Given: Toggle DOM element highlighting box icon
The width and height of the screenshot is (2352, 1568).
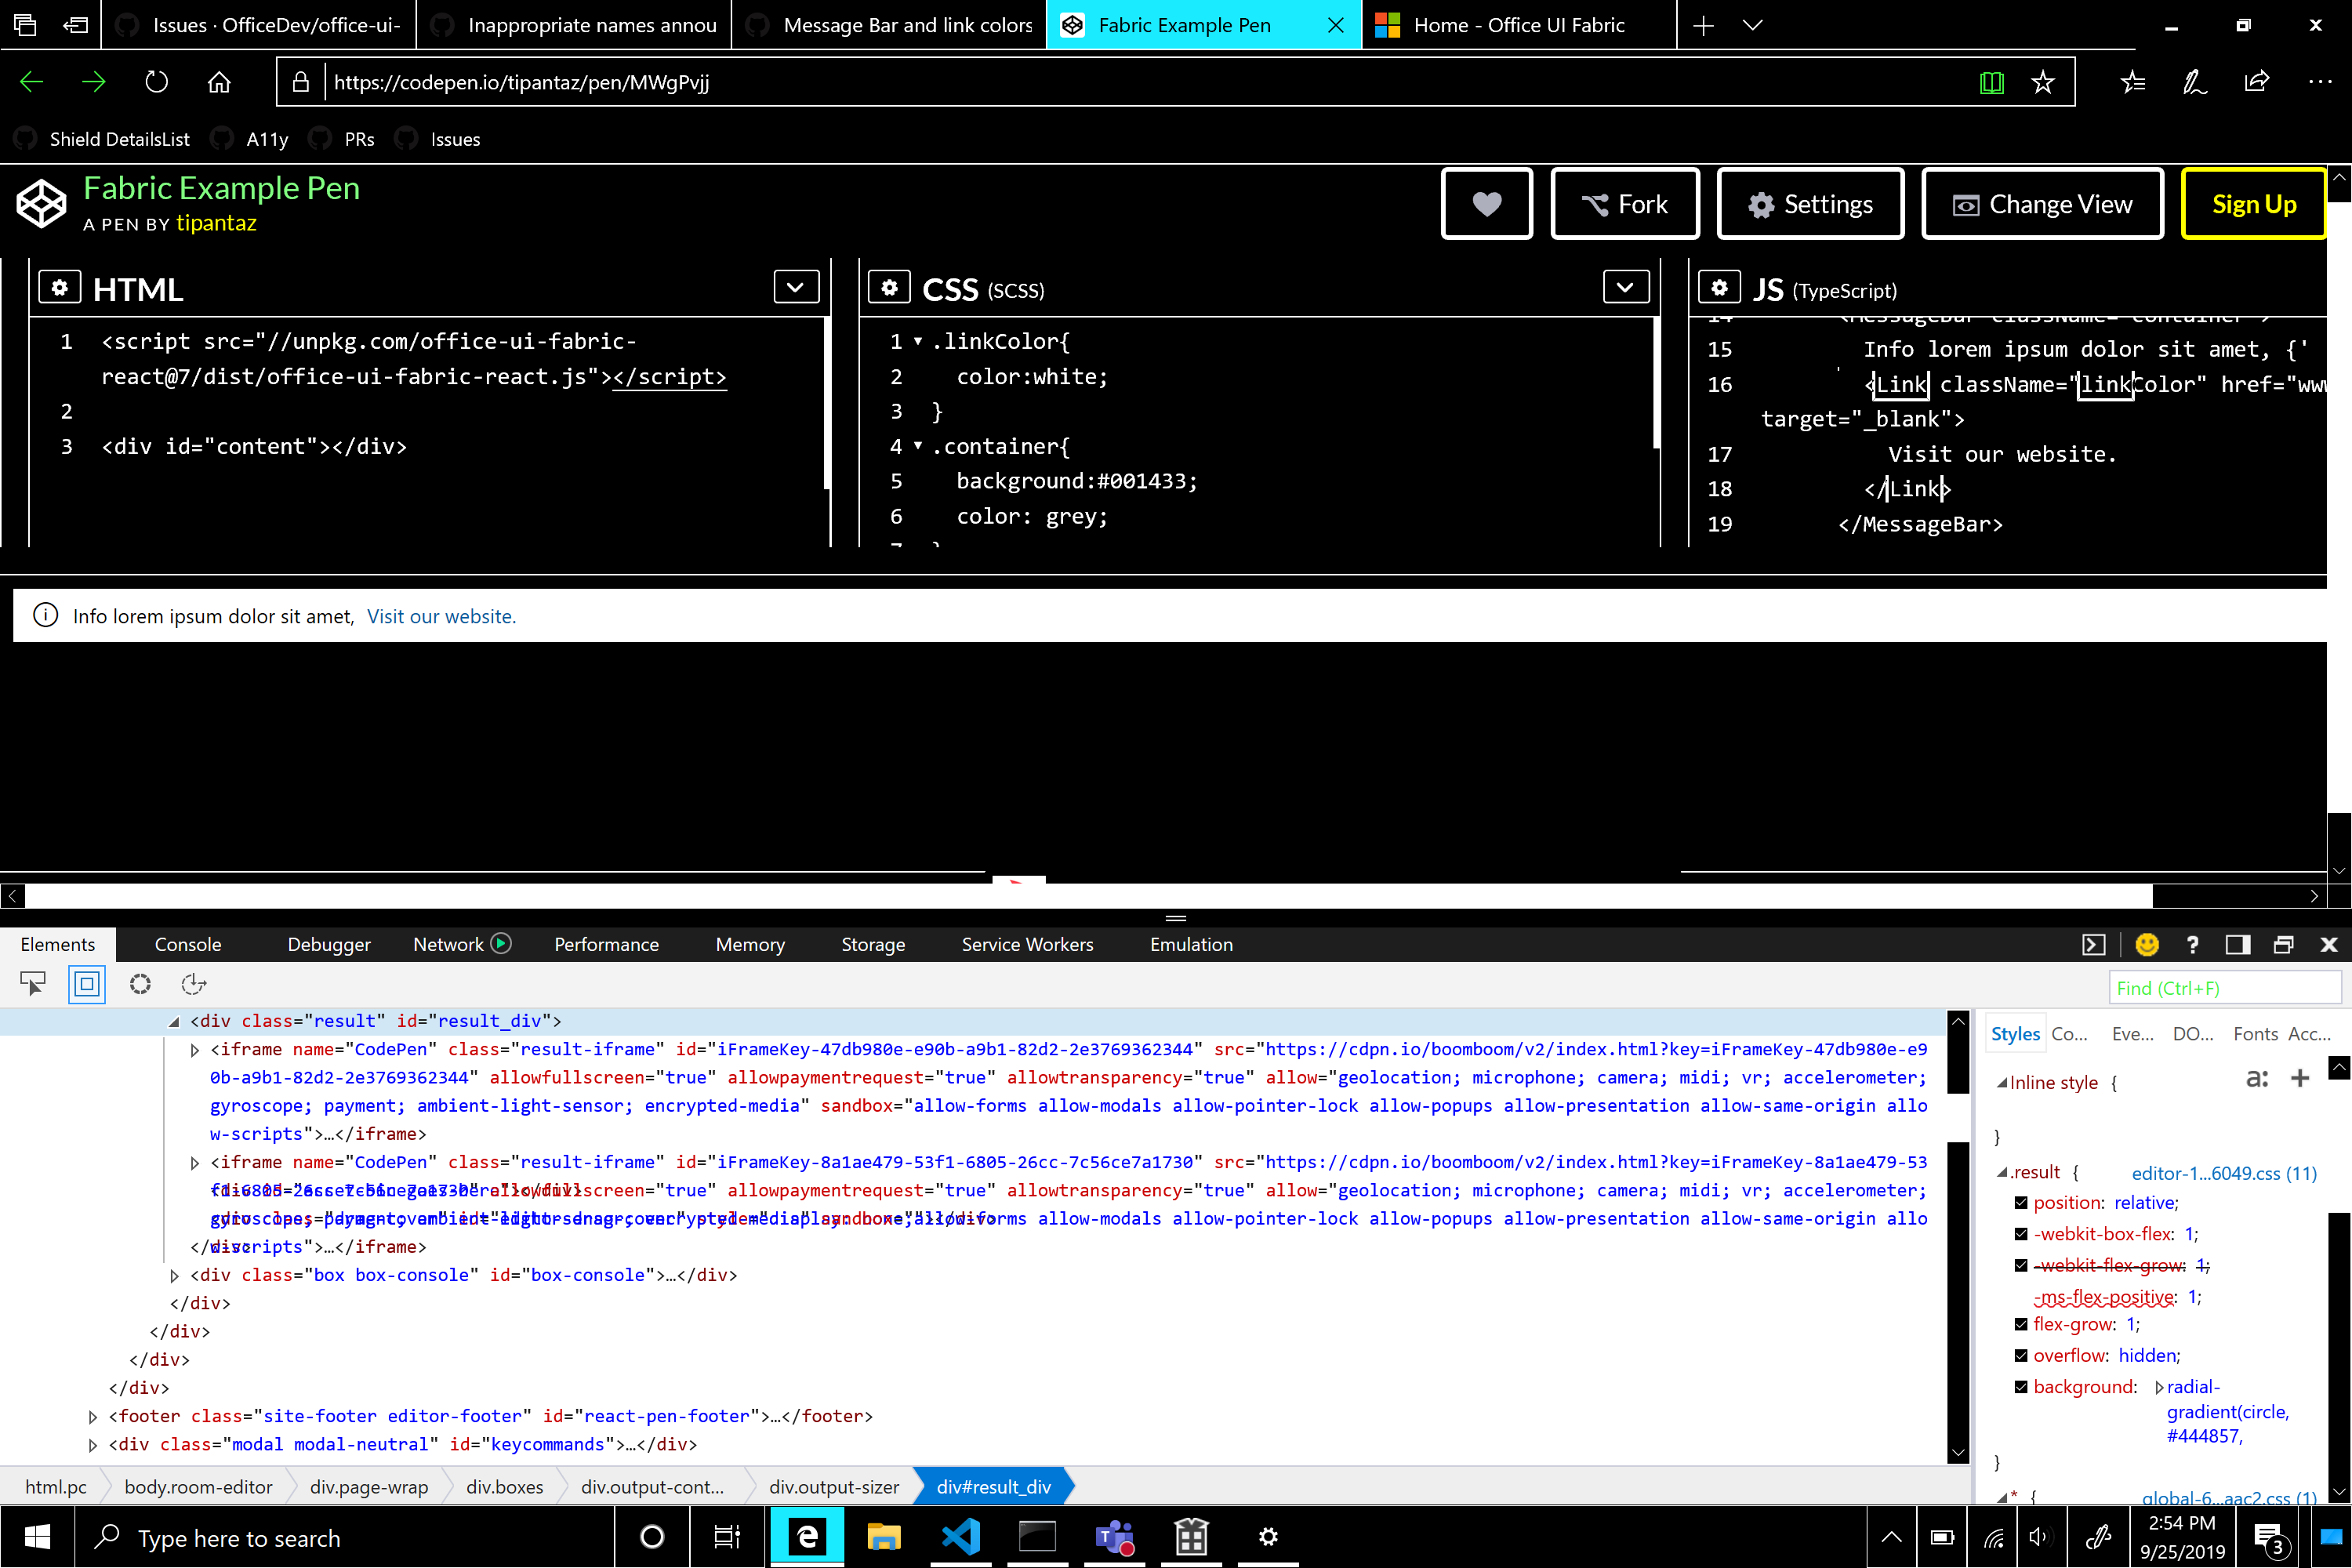Looking at the screenshot, I should pos(87,984).
